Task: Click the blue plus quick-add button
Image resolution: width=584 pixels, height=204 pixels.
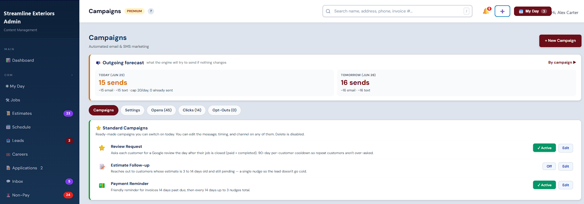Action: point(502,11)
